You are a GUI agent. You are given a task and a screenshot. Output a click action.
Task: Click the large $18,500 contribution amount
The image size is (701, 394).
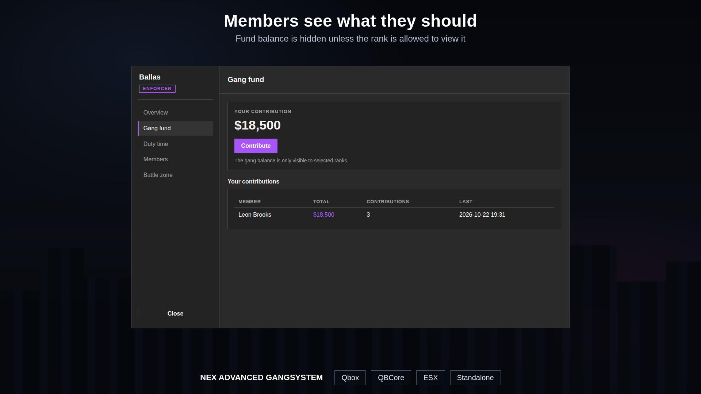tap(257, 125)
